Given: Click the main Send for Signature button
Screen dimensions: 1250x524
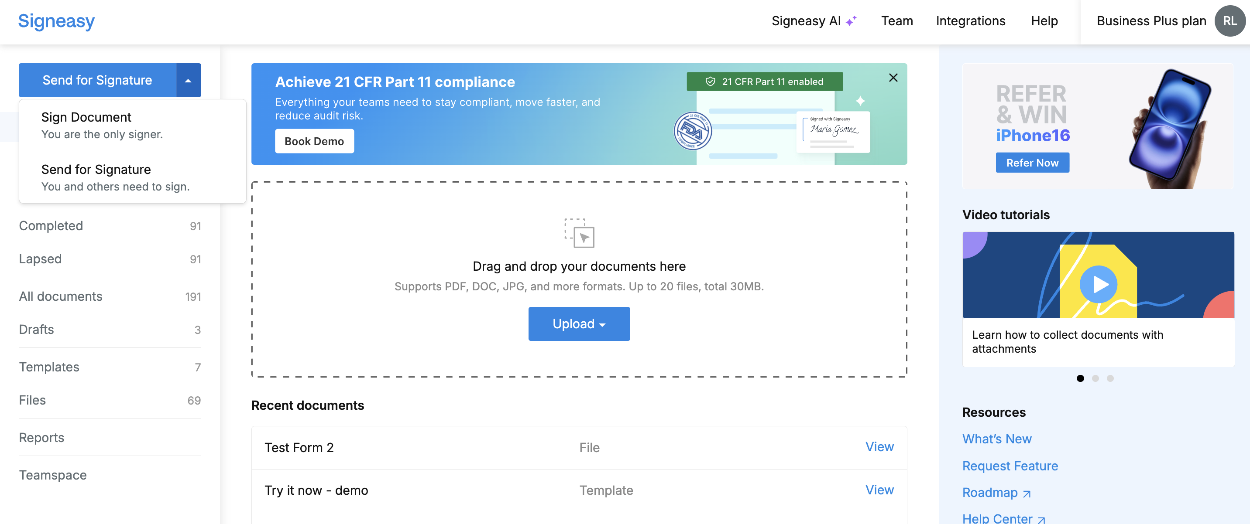Looking at the screenshot, I should click(x=97, y=81).
